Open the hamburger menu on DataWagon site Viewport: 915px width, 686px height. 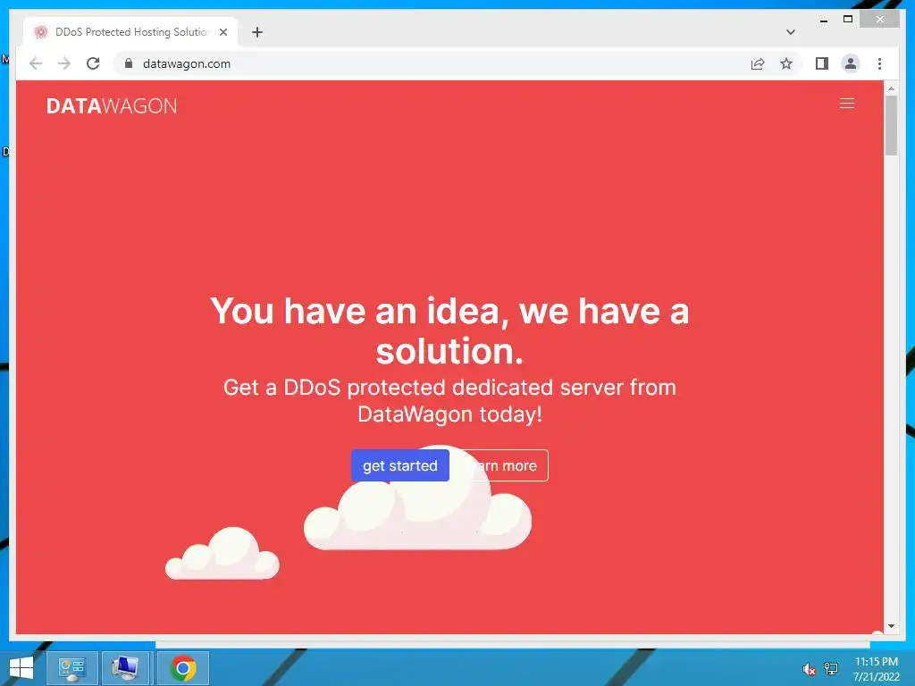click(x=847, y=104)
